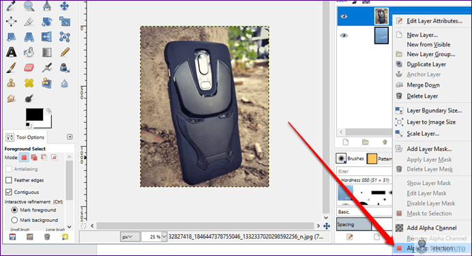472x256 pixels.
Task: Select the Clone stamp tool
Action: 11,83
